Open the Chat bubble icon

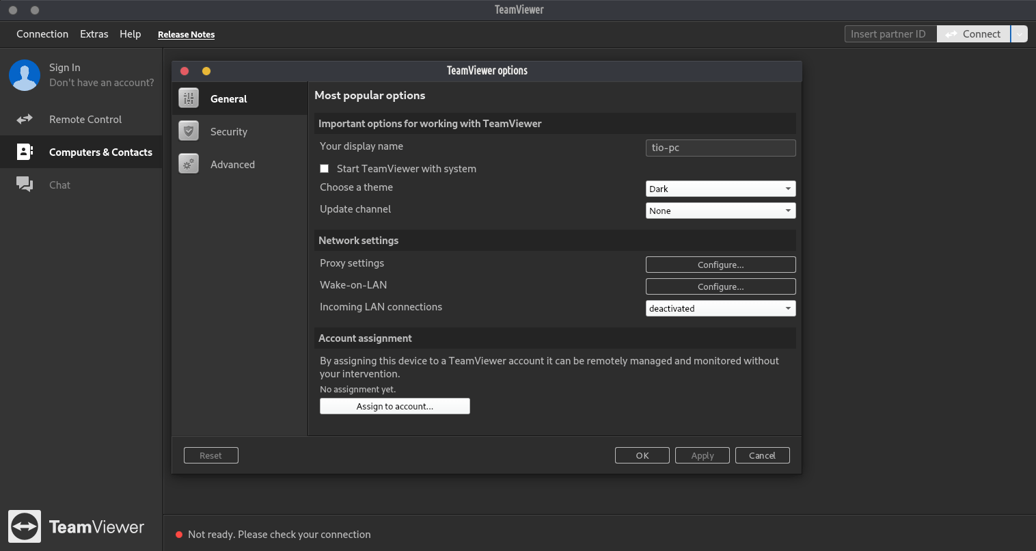click(25, 185)
